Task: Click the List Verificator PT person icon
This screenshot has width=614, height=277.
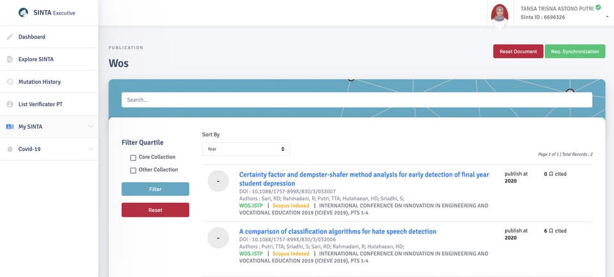Action: pos(10,104)
